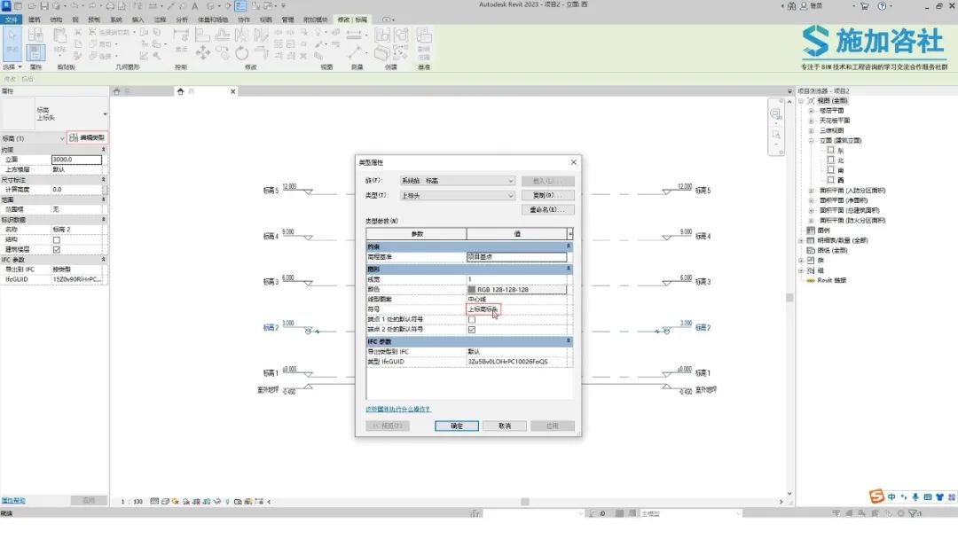Click the Text 'A' icon in quick access toolbar
Image resolution: width=958 pixels, height=539 pixels.
[195, 5]
